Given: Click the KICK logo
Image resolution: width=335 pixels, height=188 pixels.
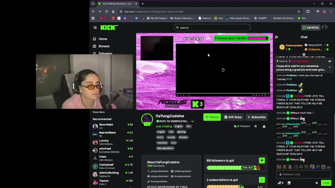Looking at the screenshot, I should (109, 27).
